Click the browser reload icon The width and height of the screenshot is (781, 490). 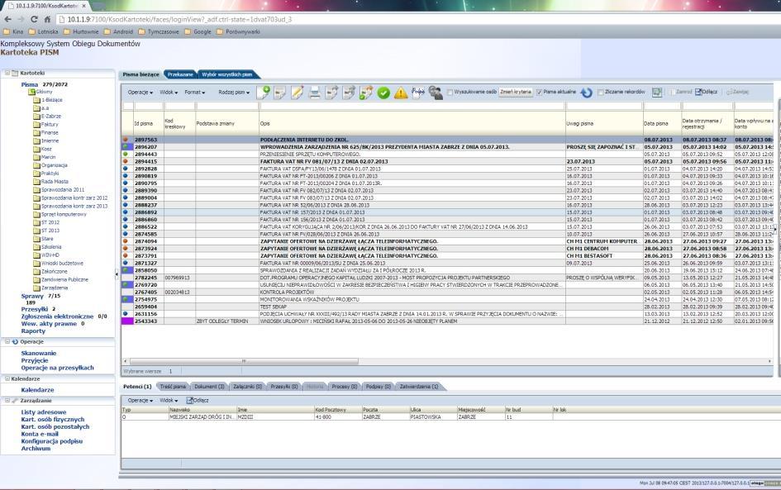click(x=34, y=20)
